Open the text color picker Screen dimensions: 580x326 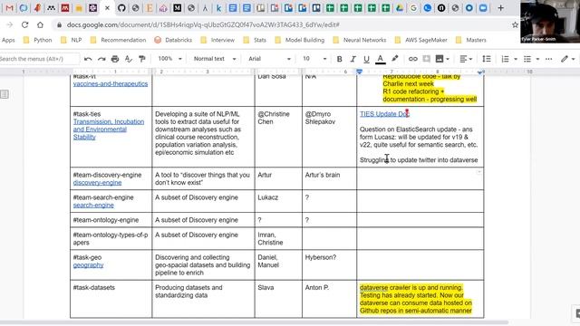381,59
